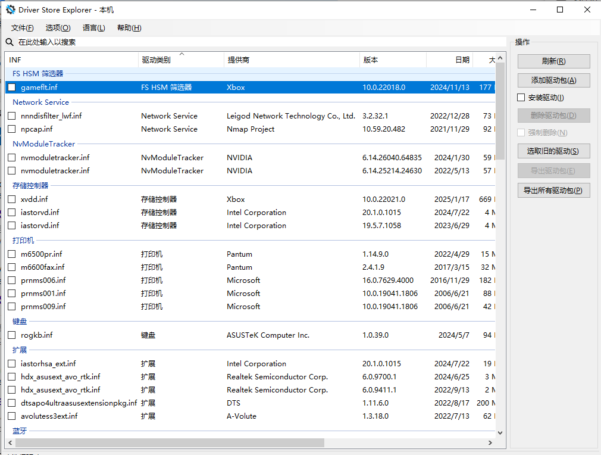Viewport: 601px width, 455px height.
Task: Sort by the 日期 column header
Action: (450, 60)
